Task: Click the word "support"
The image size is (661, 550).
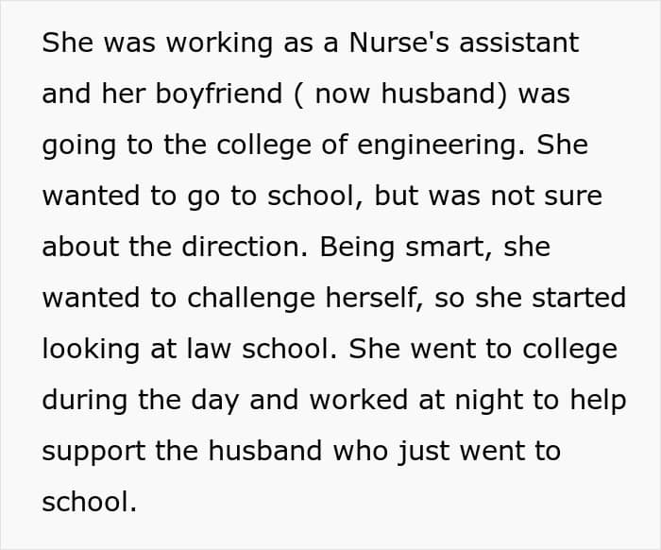Action: pos(93,452)
